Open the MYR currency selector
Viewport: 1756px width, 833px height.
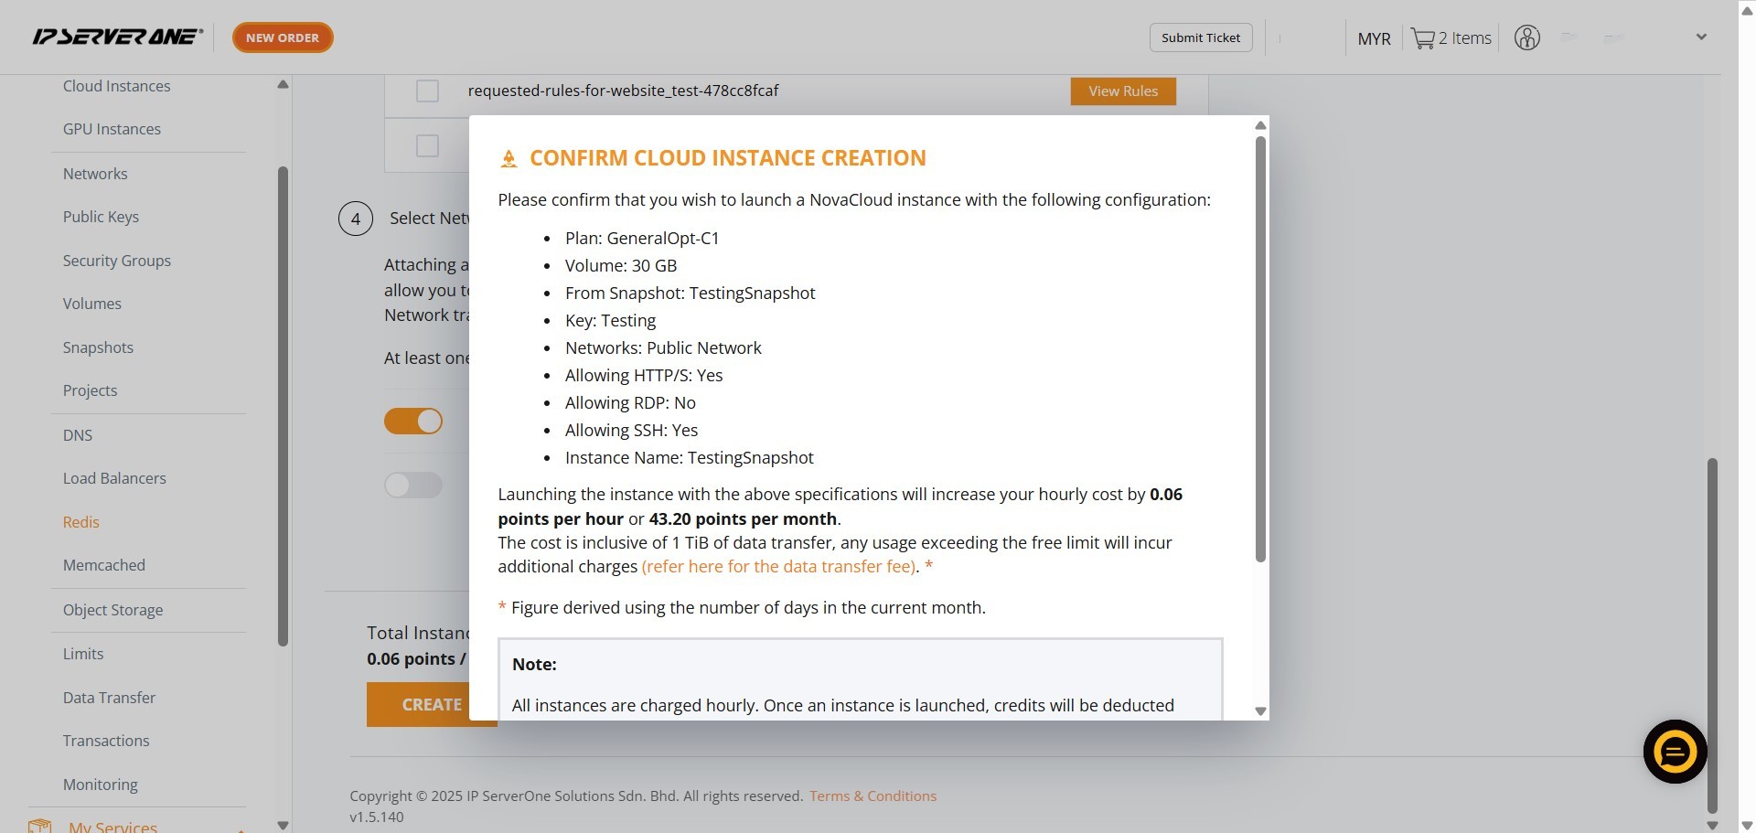click(x=1374, y=38)
